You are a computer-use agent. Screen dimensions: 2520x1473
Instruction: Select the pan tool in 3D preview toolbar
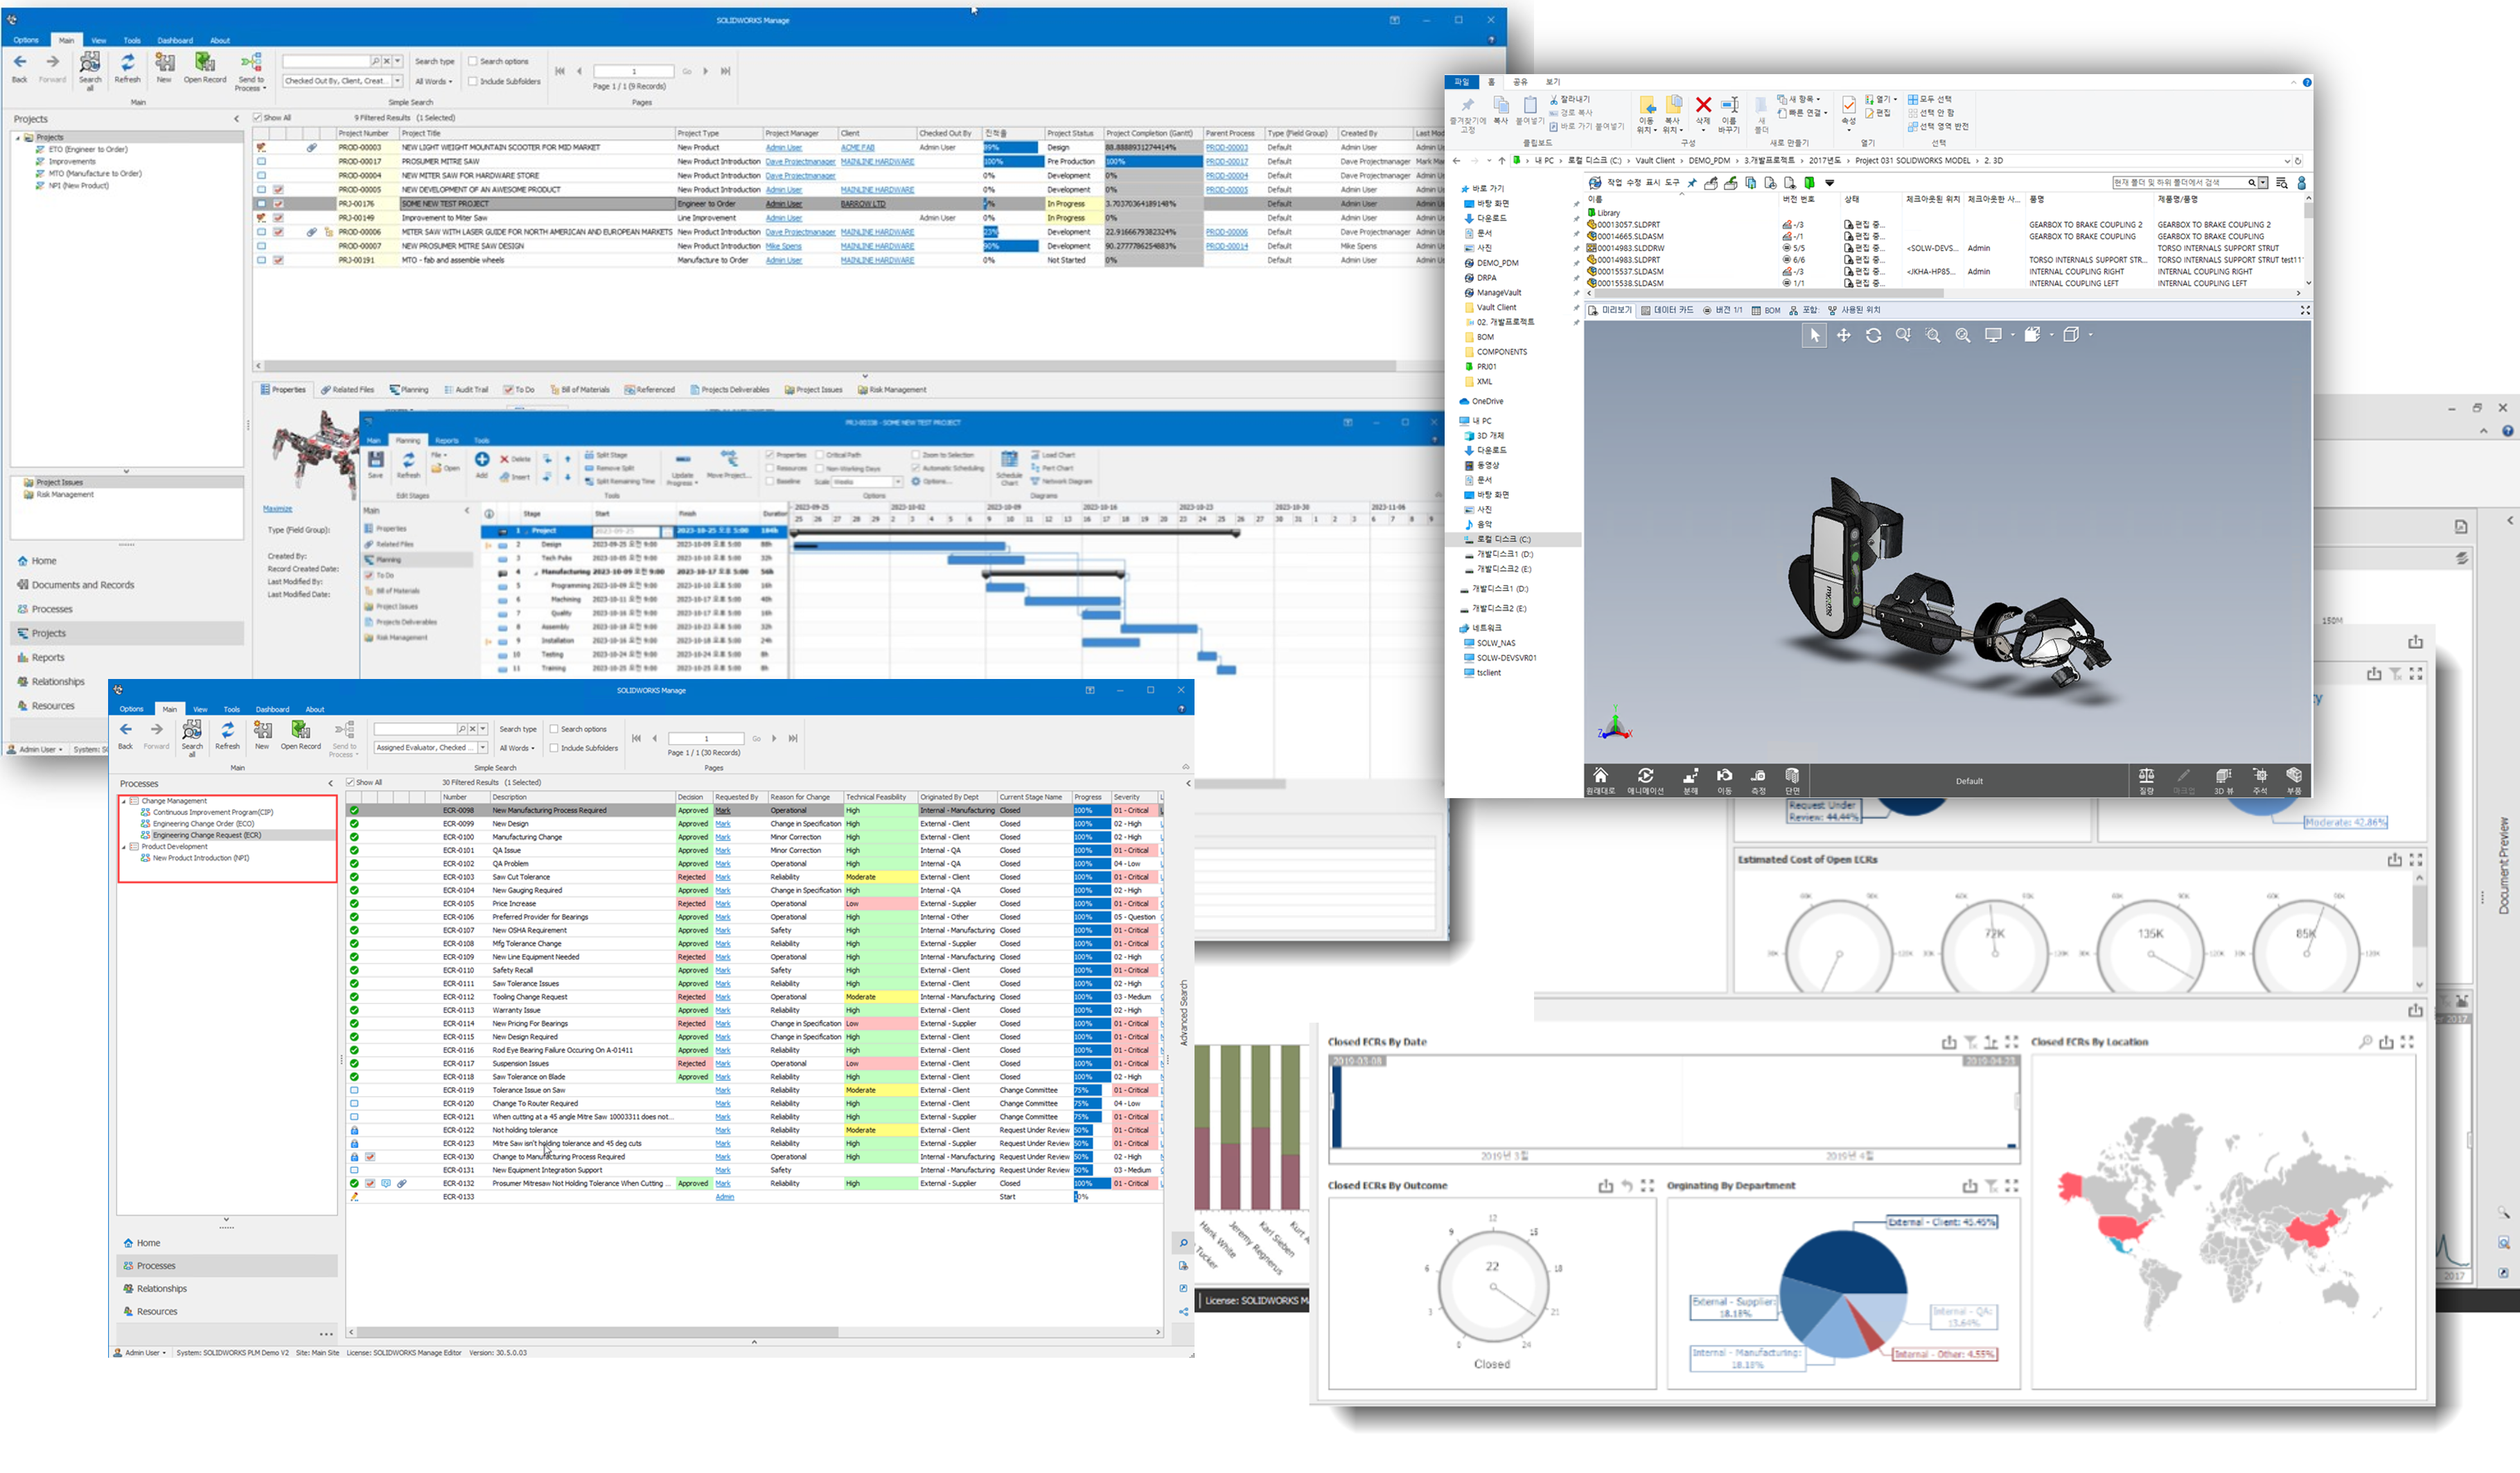[x=1843, y=335]
